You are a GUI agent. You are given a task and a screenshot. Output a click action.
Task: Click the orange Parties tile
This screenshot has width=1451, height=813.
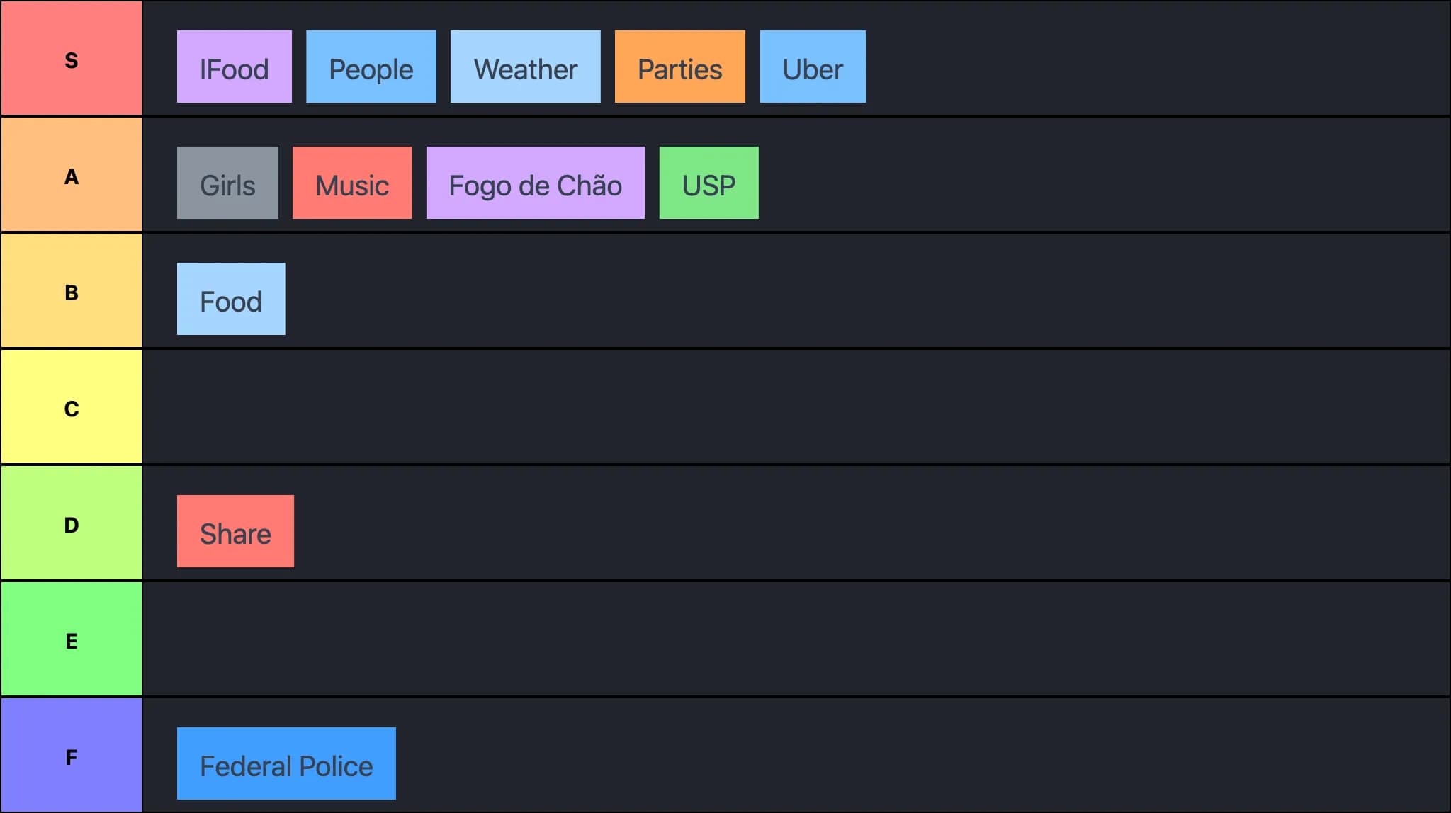pos(680,67)
